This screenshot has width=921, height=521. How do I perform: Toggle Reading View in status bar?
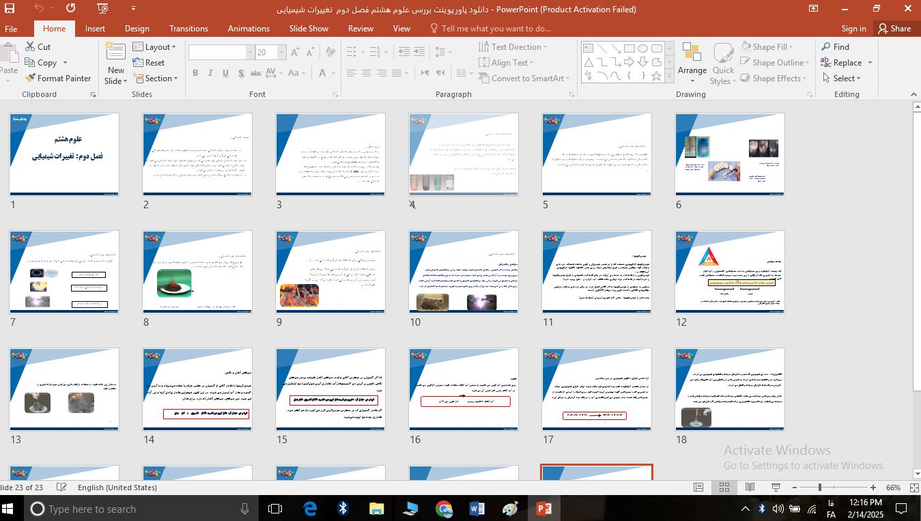pos(750,488)
